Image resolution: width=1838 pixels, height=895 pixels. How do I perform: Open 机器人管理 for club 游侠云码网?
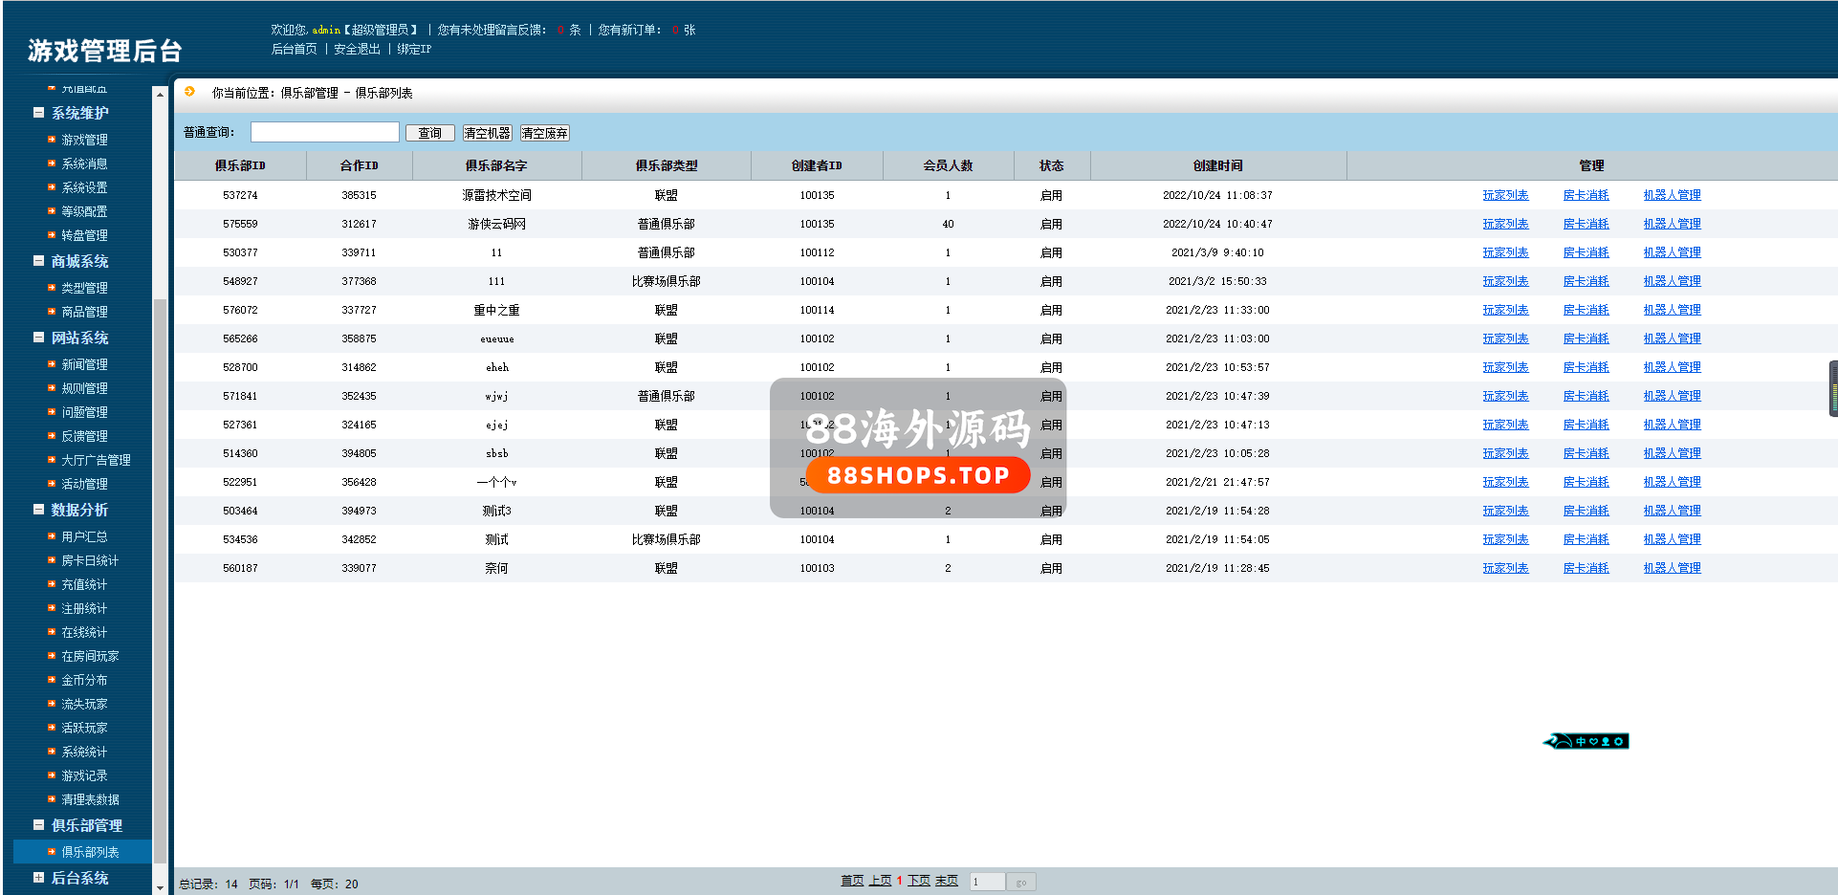1671,224
